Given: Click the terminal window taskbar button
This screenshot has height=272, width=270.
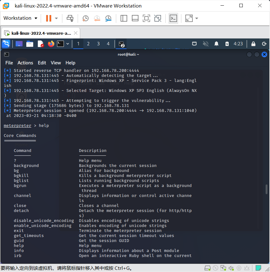Looking at the screenshot, I should 122,44.
